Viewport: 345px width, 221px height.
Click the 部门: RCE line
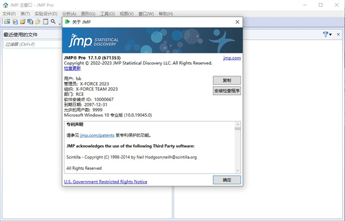74,94
